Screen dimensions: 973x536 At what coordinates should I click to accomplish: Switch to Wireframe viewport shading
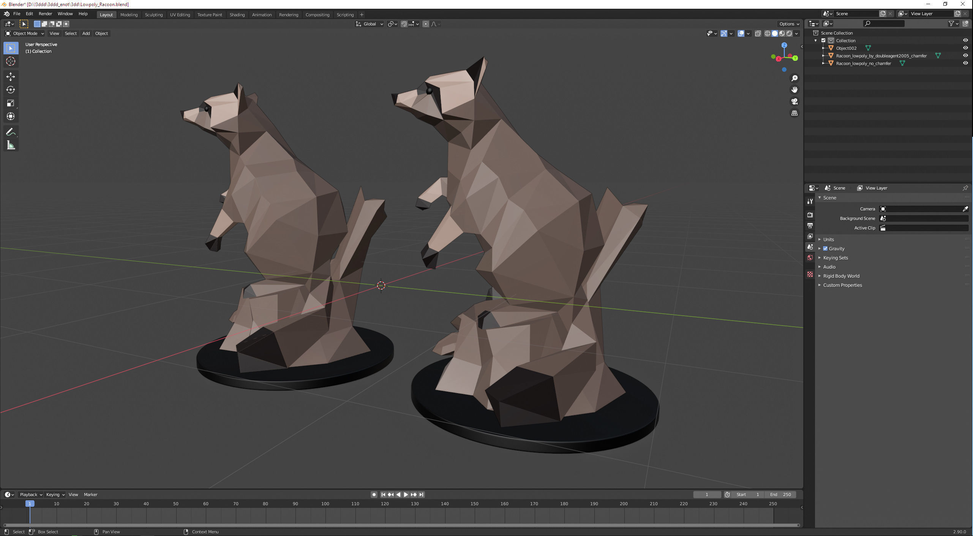coord(767,33)
